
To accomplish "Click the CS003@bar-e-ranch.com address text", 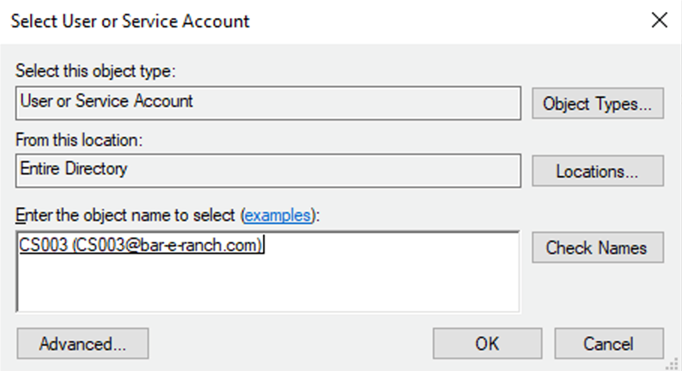I will 167,246.
